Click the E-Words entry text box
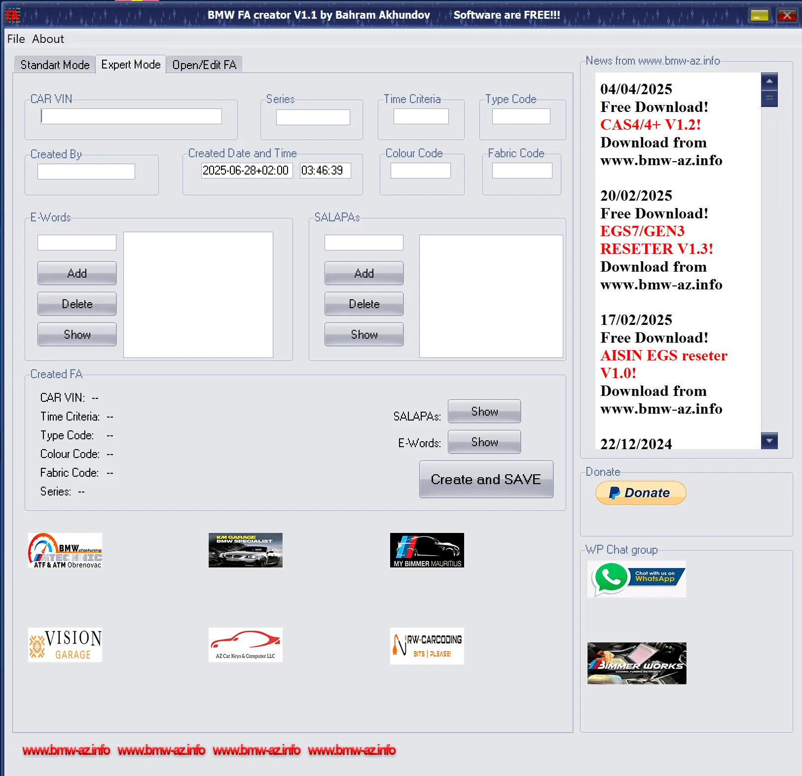 (x=76, y=243)
